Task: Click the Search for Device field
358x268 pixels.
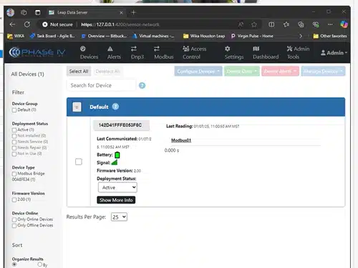Action: tap(101, 85)
